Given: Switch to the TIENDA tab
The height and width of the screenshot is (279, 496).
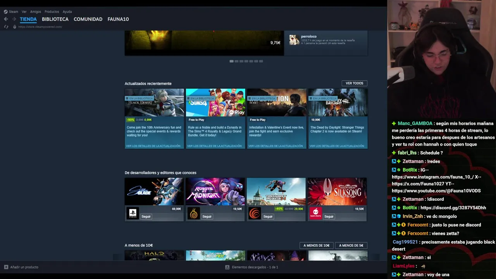Looking at the screenshot, I should pyautogui.click(x=28, y=19).
